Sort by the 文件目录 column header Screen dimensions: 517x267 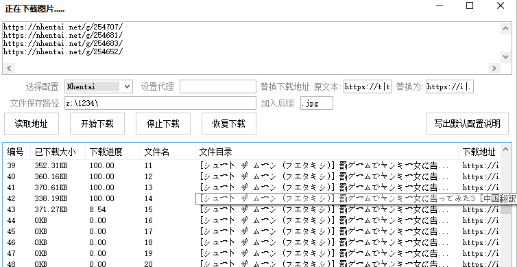(326, 152)
